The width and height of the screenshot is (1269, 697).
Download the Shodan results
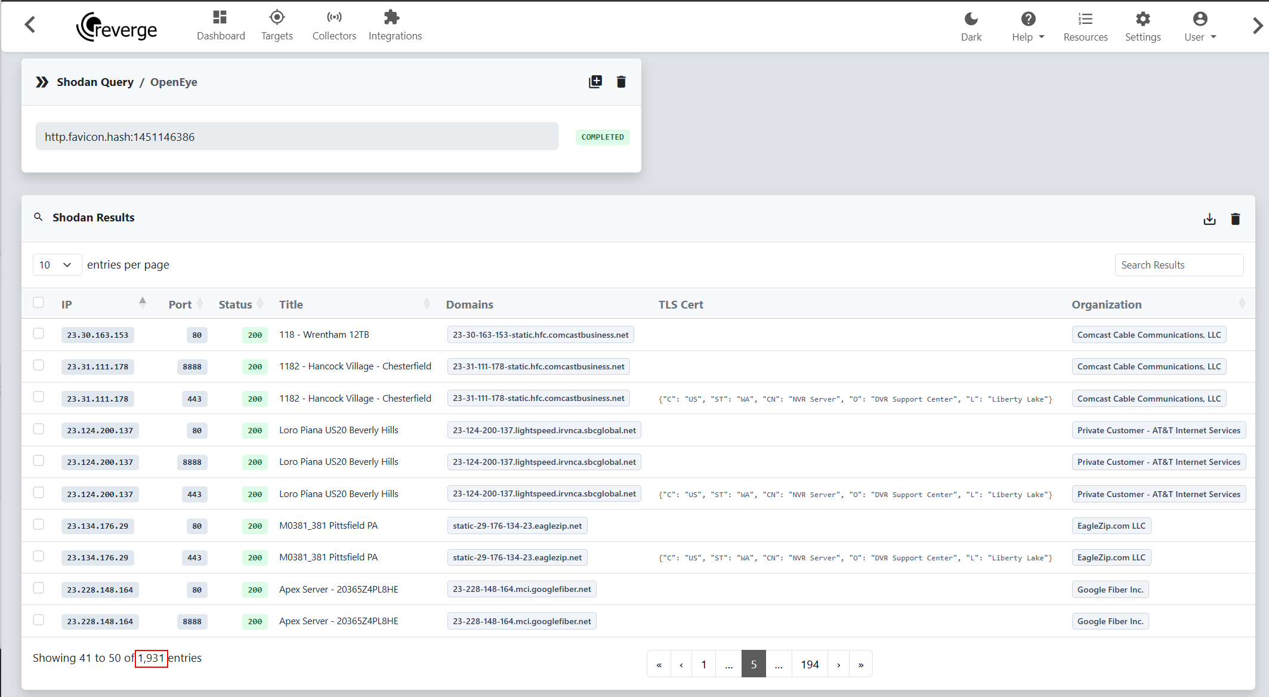coord(1209,219)
